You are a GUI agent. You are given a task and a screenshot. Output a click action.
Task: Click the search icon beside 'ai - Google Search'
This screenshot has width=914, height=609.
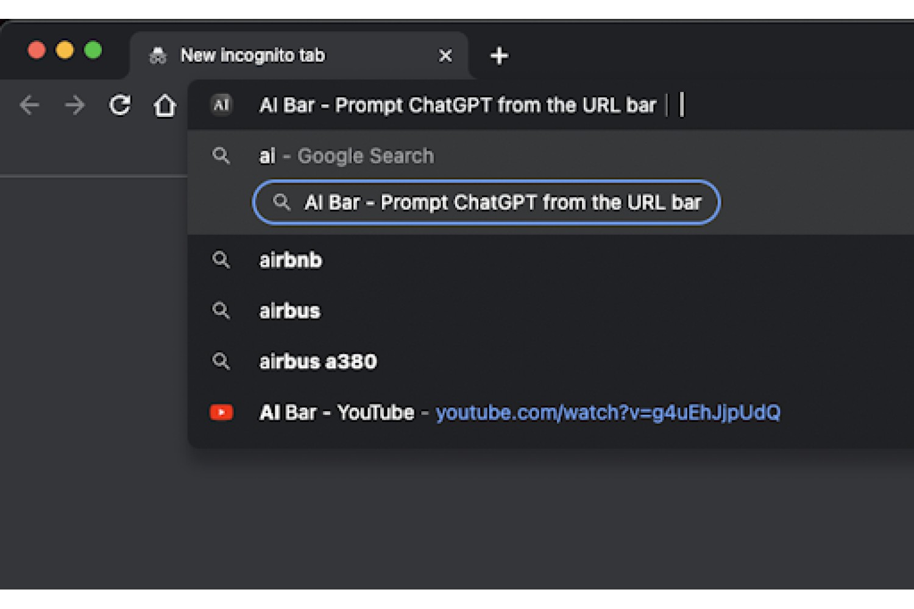[x=221, y=156]
